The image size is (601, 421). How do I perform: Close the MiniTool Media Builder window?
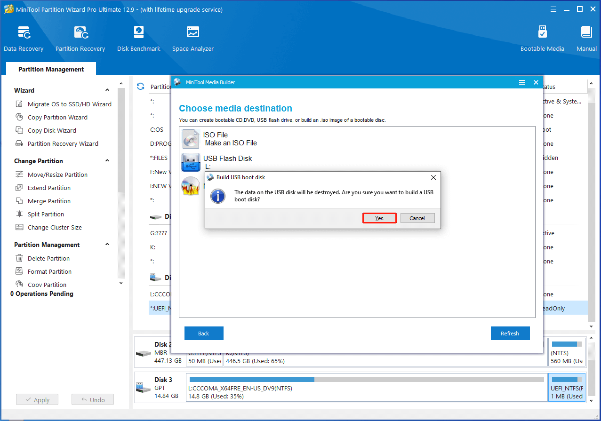pyautogui.click(x=536, y=82)
